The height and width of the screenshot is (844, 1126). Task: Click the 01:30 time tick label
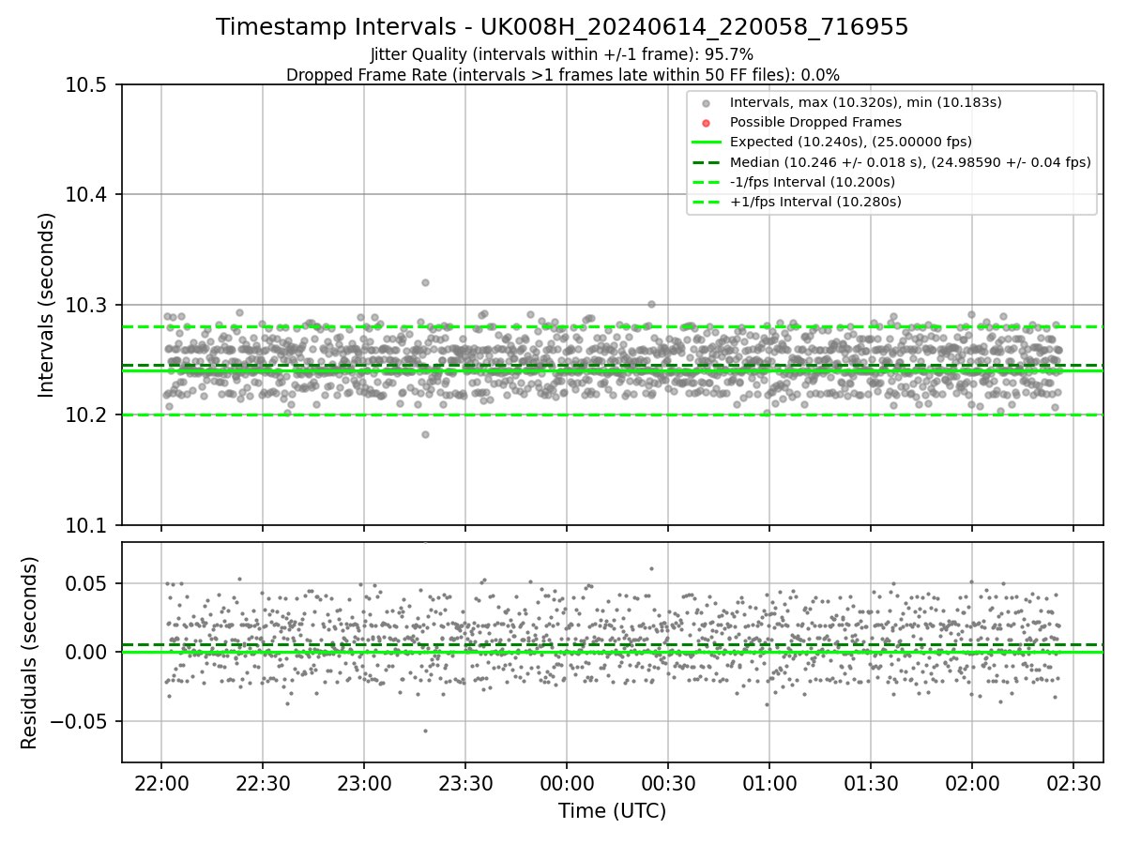871,782
